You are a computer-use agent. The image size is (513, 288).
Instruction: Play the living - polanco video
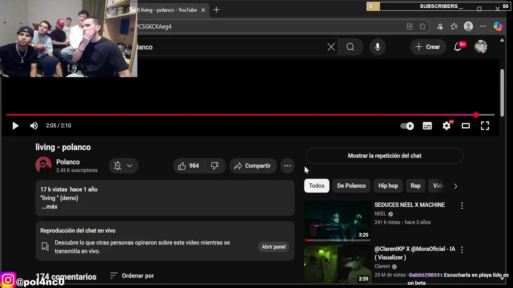[15, 126]
